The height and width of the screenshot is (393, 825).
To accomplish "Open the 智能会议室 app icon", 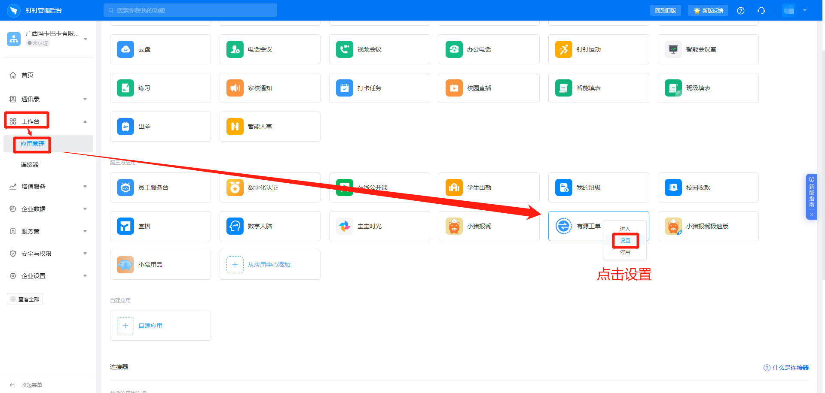I will point(673,49).
